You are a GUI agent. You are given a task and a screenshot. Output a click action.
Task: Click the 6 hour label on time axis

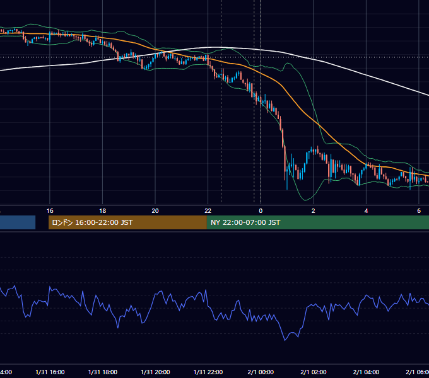tap(419, 211)
